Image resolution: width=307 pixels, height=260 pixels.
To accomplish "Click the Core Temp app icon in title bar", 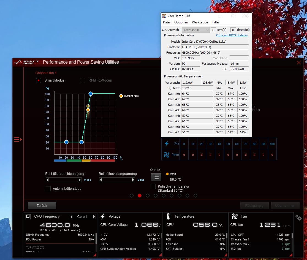I will 164,16.
